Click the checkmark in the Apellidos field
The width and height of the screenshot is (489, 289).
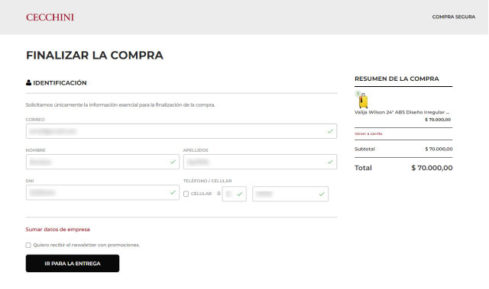[330, 162]
